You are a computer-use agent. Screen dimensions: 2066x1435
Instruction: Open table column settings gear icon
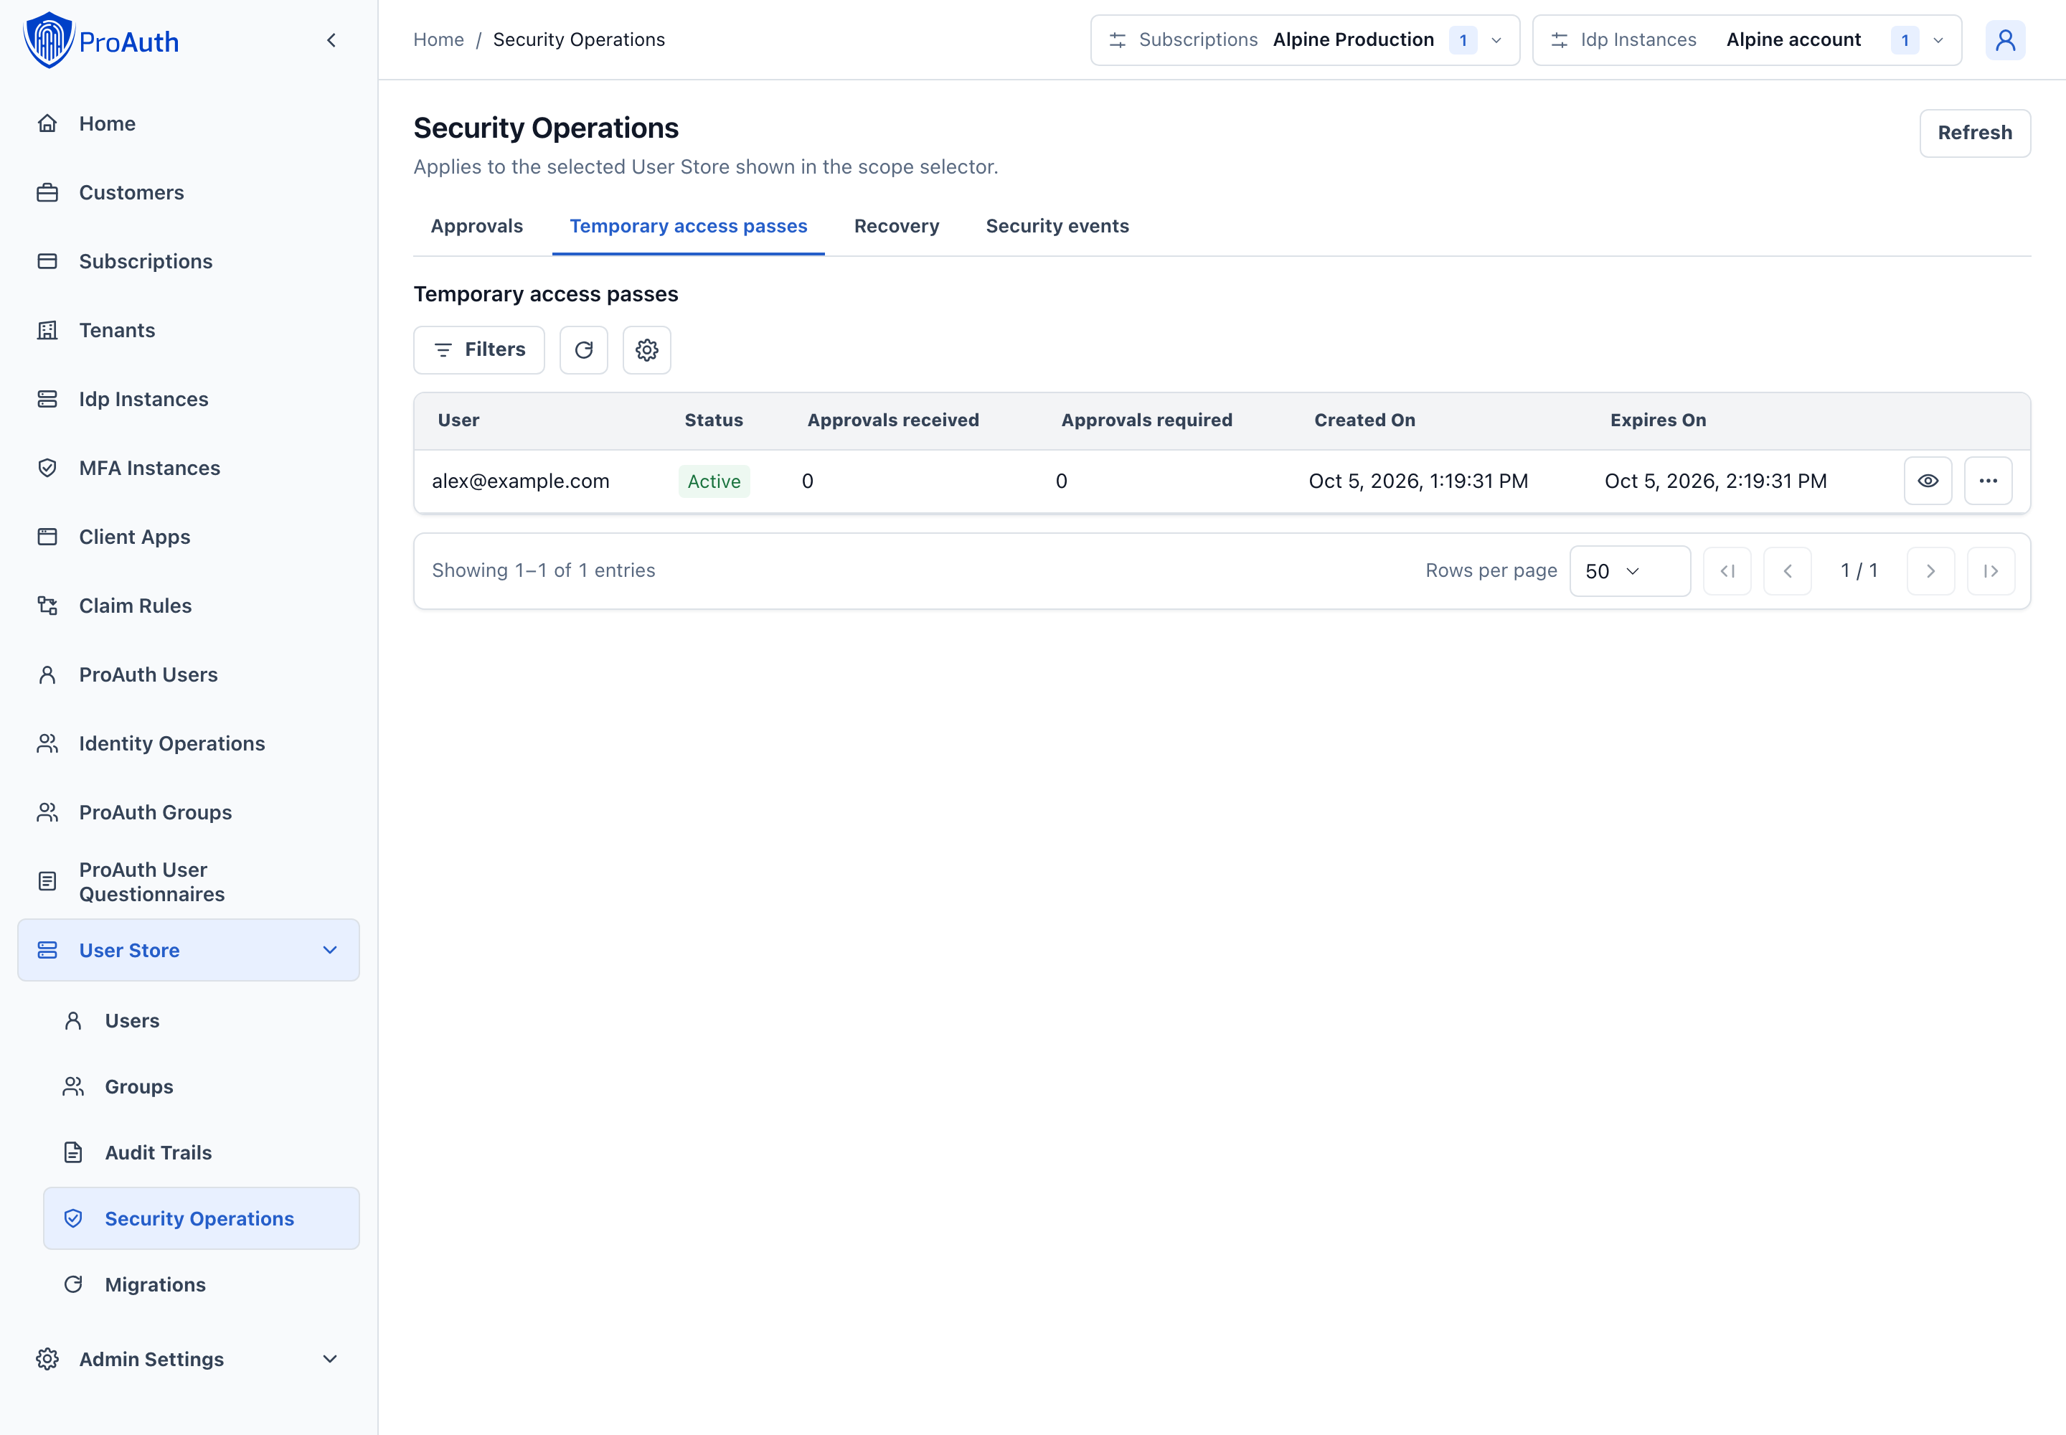point(646,349)
